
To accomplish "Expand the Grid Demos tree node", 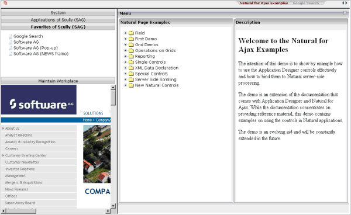I will pos(125,45).
